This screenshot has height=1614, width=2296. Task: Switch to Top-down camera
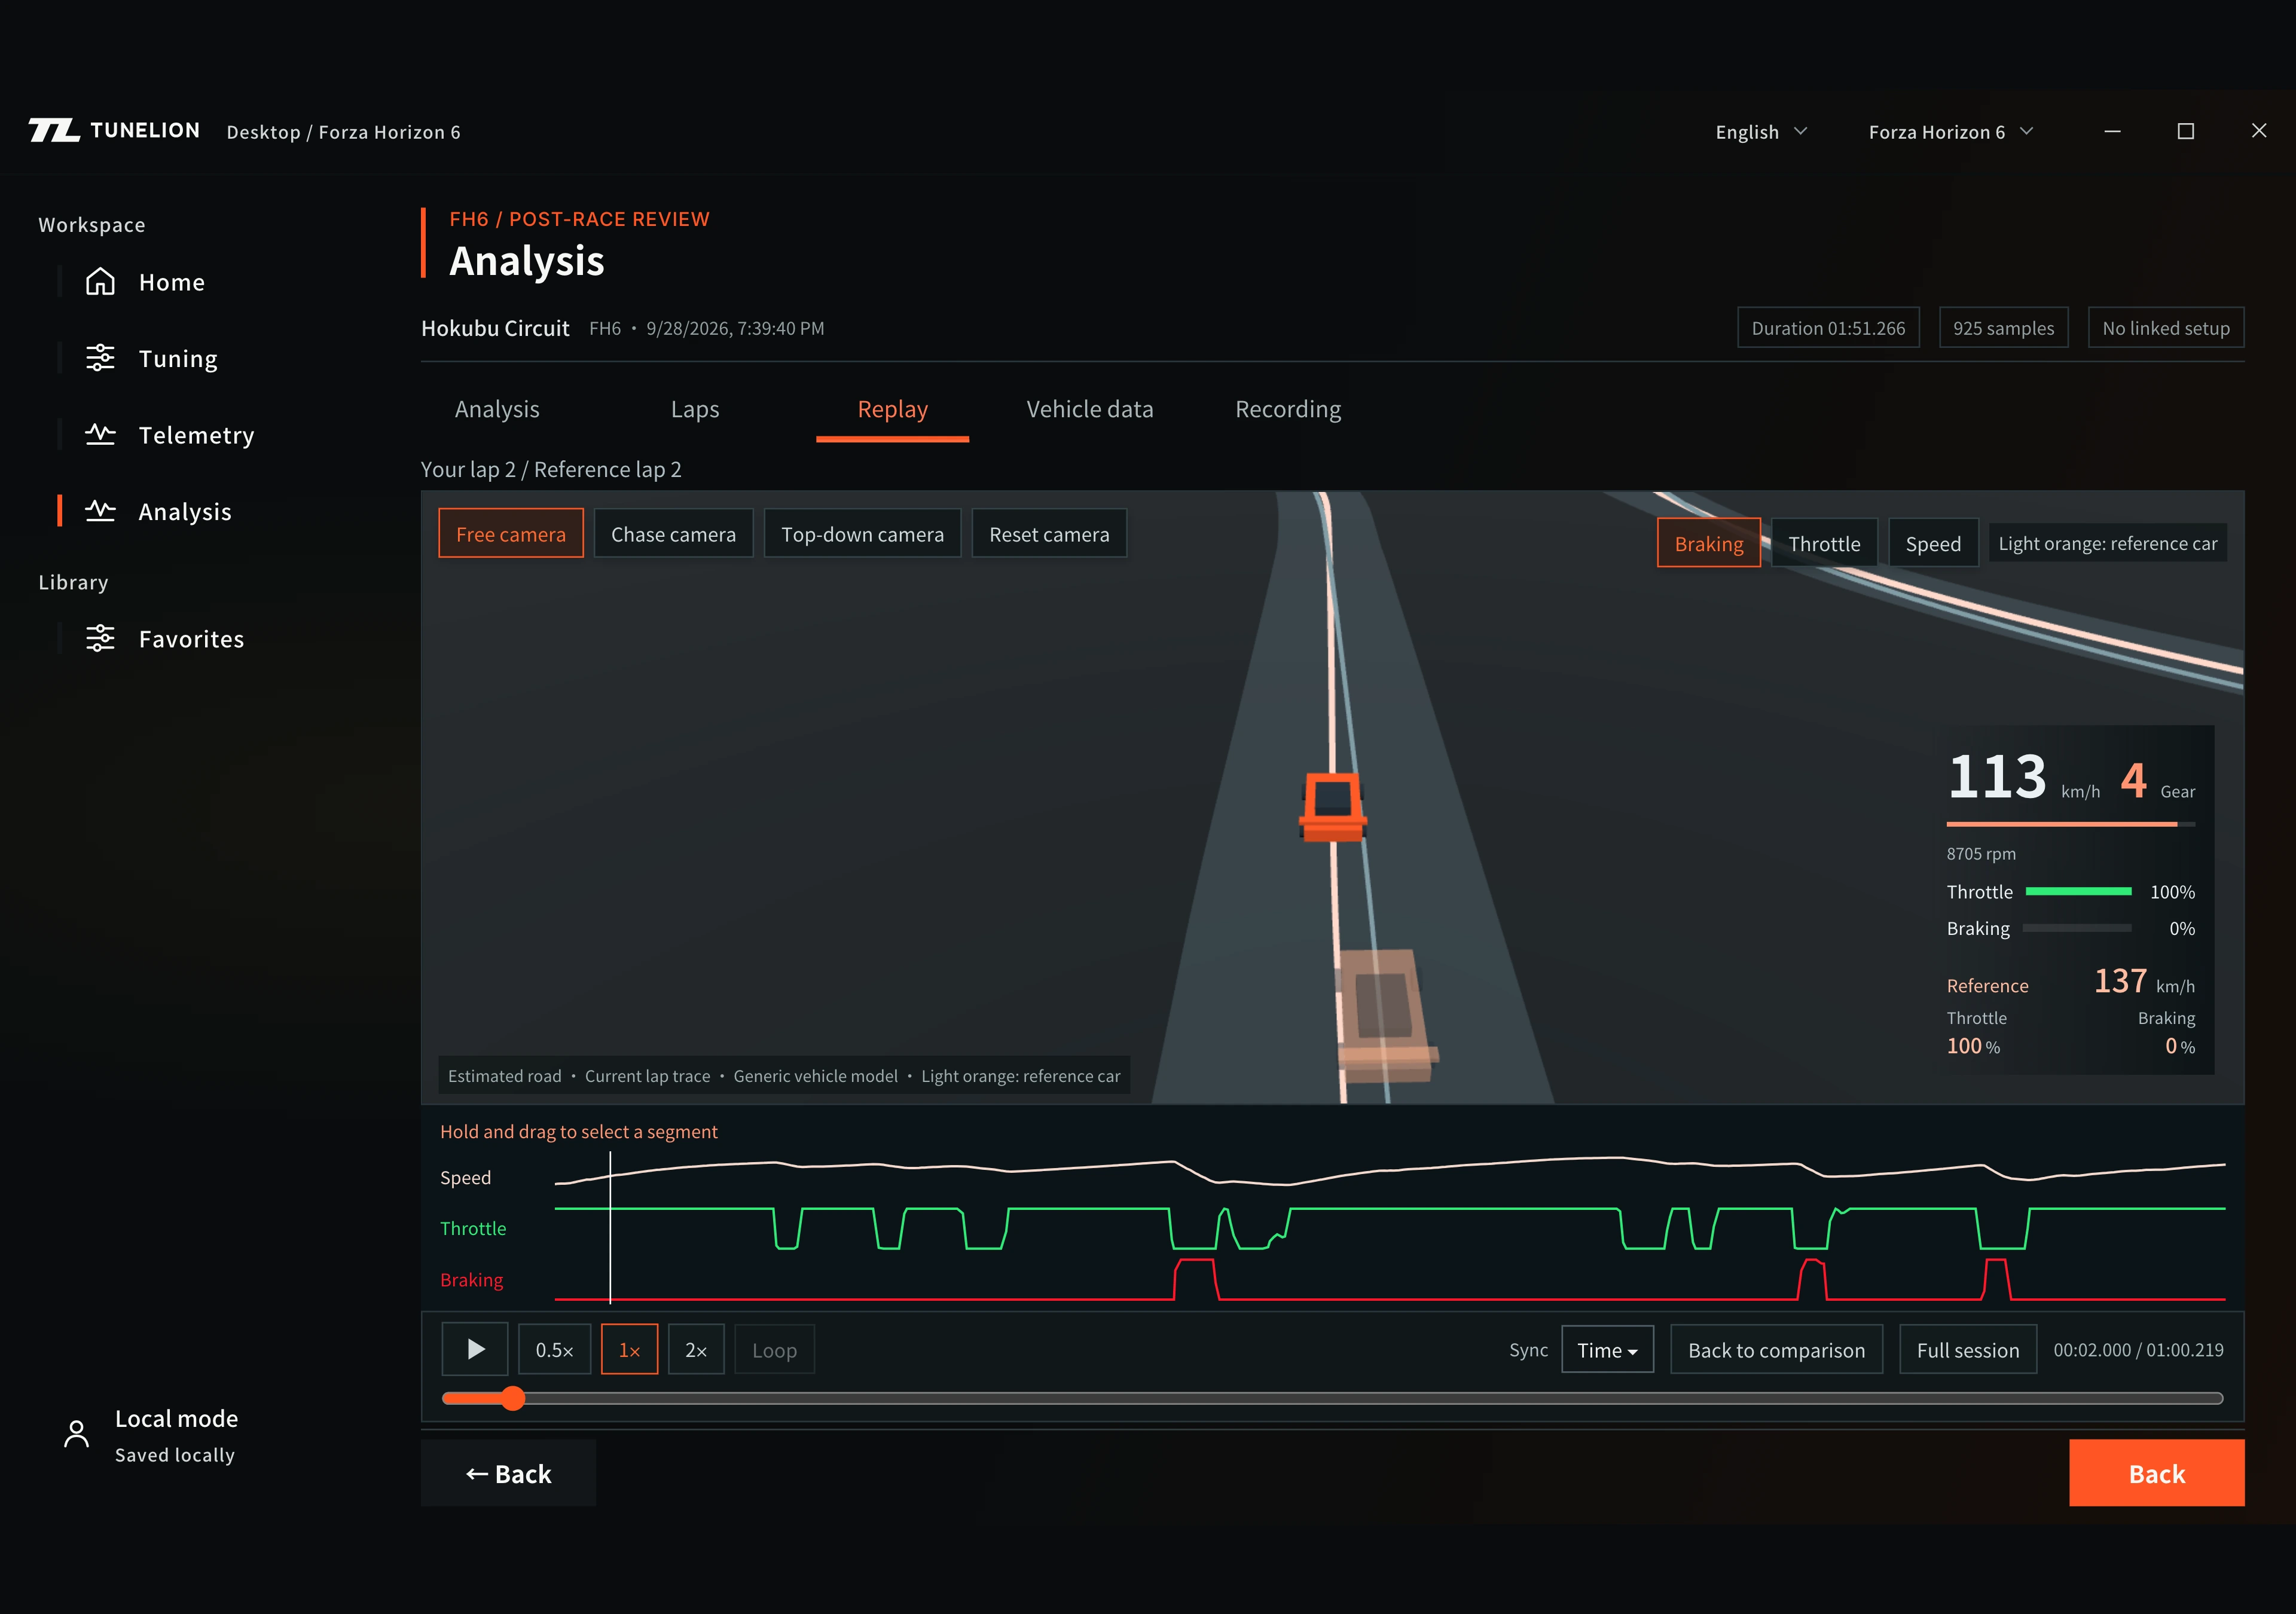[862, 534]
